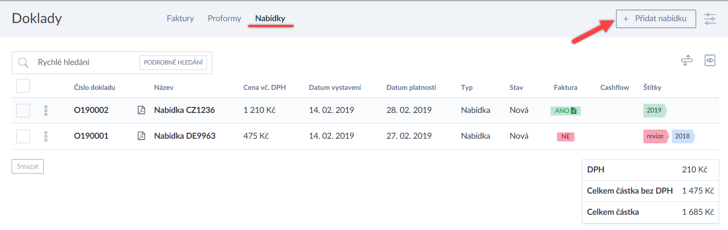
Task: Click the magnifier search icon
Action: pos(23,63)
